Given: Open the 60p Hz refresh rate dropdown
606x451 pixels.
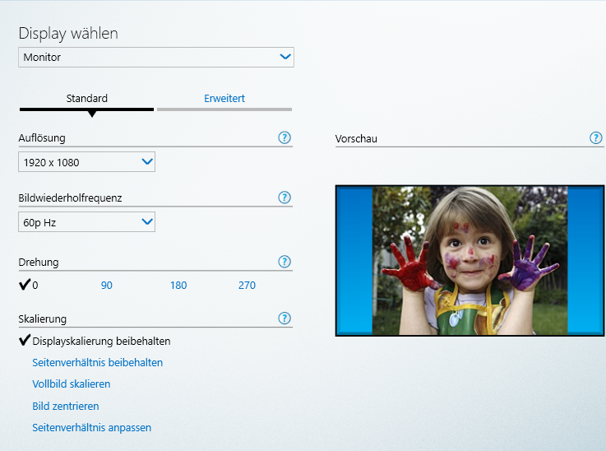Looking at the screenshot, I should point(86,221).
